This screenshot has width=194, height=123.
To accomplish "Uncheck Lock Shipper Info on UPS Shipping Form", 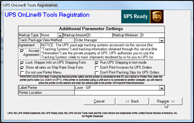I will (22, 63).
